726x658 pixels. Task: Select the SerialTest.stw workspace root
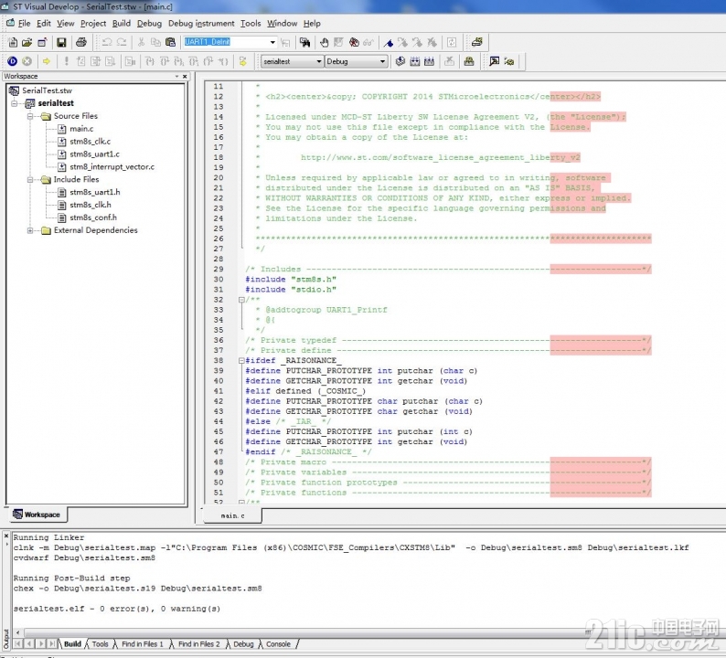(47, 90)
